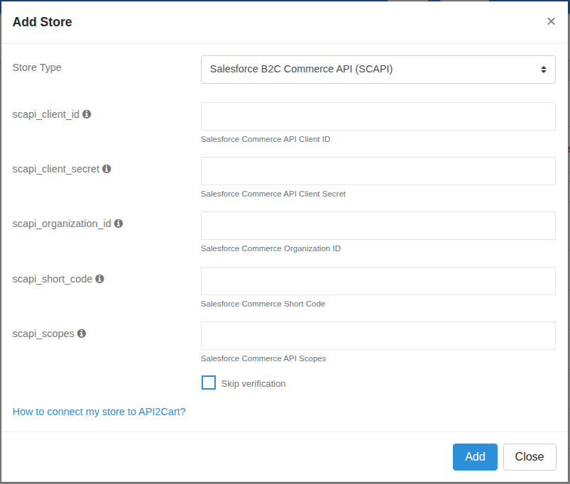Focus the scapi_client_secret text field
Image resolution: width=570 pixels, height=484 pixels.
pyautogui.click(x=378, y=171)
